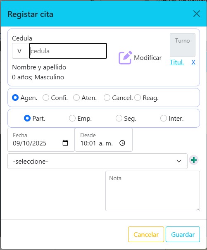Click the Modificar edit pencil icon
Screen dimensions: 207x250
click(x=125, y=58)
